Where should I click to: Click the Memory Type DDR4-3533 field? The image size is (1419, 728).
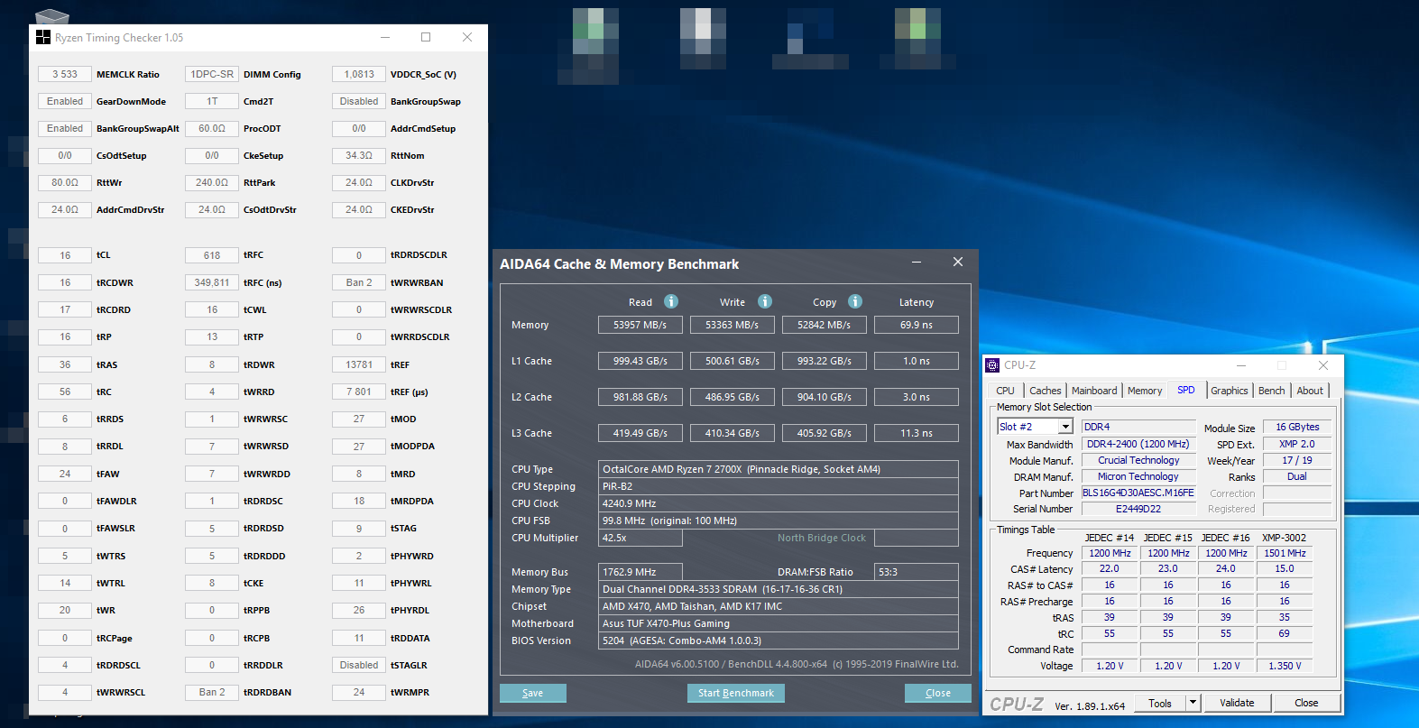tap(779, 589)
